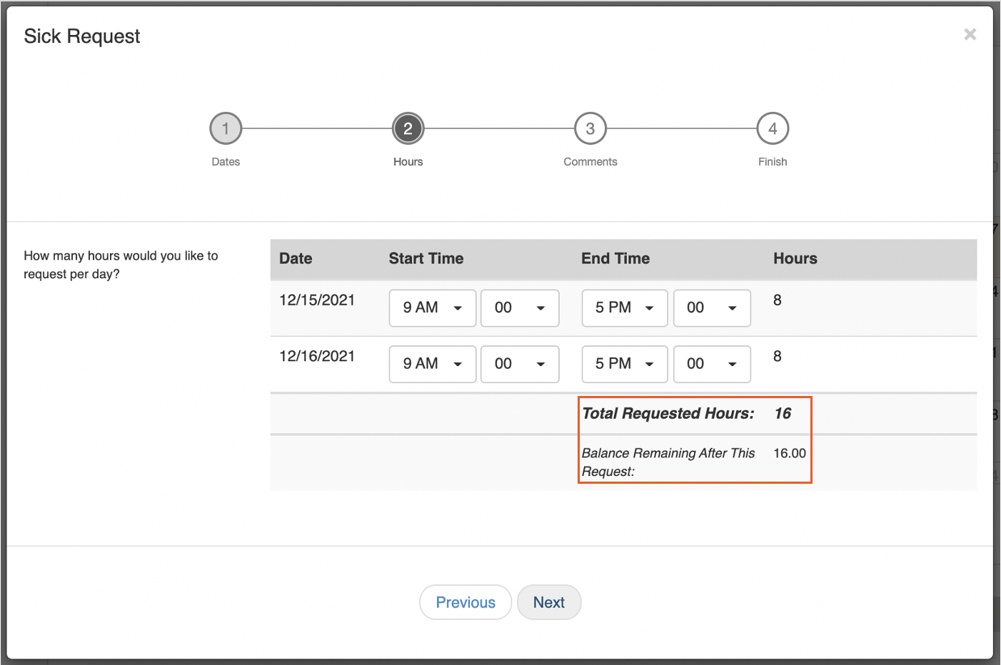Screen dimensions: 1001x665
Task: Click the Dates step label
Action: pos(226,162)
